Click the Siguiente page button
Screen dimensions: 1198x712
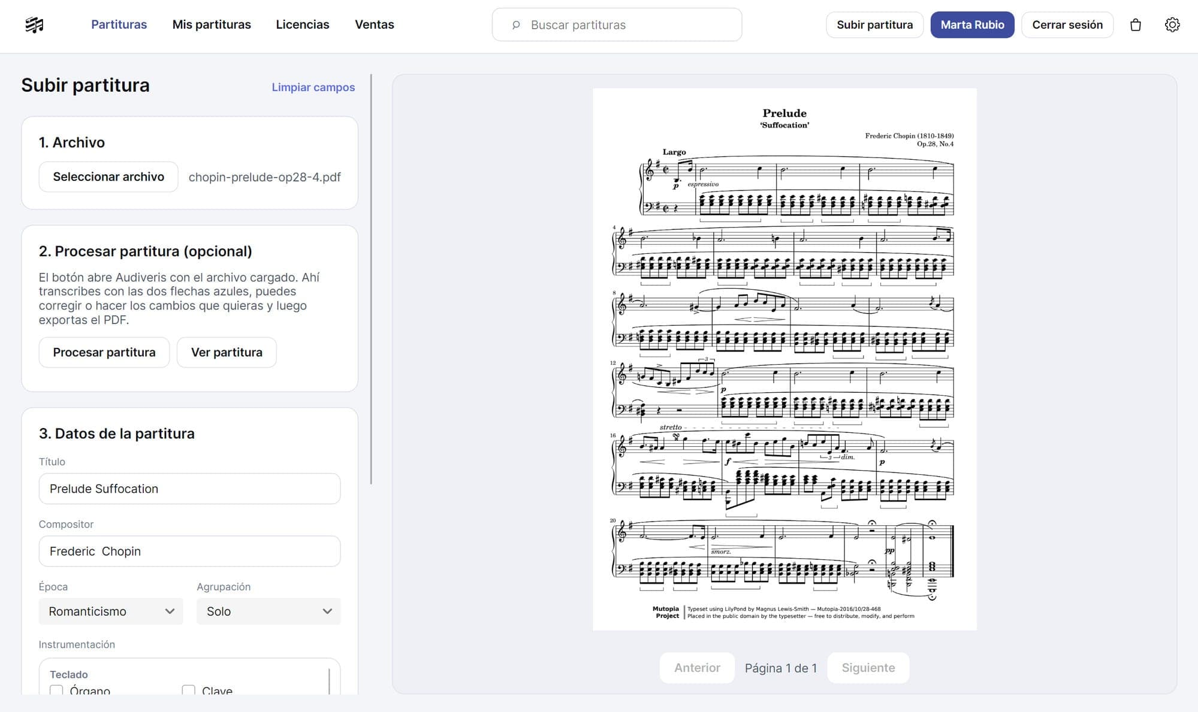click(868, 668)
